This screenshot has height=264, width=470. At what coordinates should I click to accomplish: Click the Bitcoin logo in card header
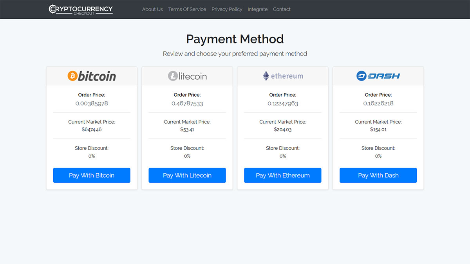pyautogui.click(x=92, y=76)
